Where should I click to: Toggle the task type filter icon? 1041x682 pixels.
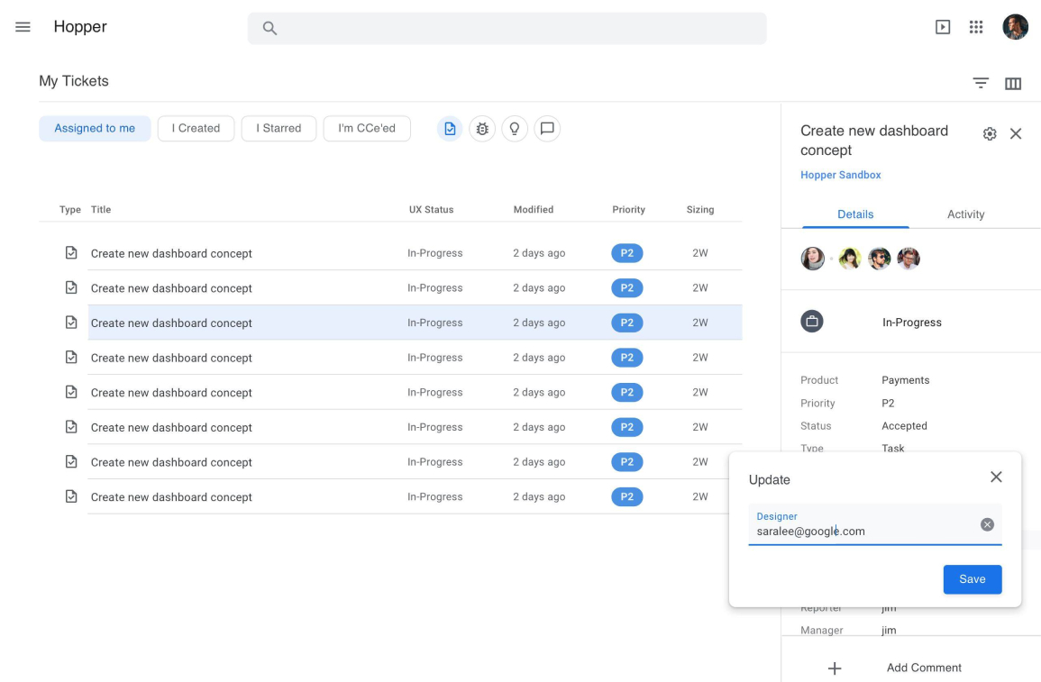click(450, 129)
